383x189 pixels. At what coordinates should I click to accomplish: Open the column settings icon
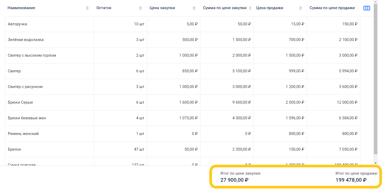pyautogui.click(x=367, y=8)
